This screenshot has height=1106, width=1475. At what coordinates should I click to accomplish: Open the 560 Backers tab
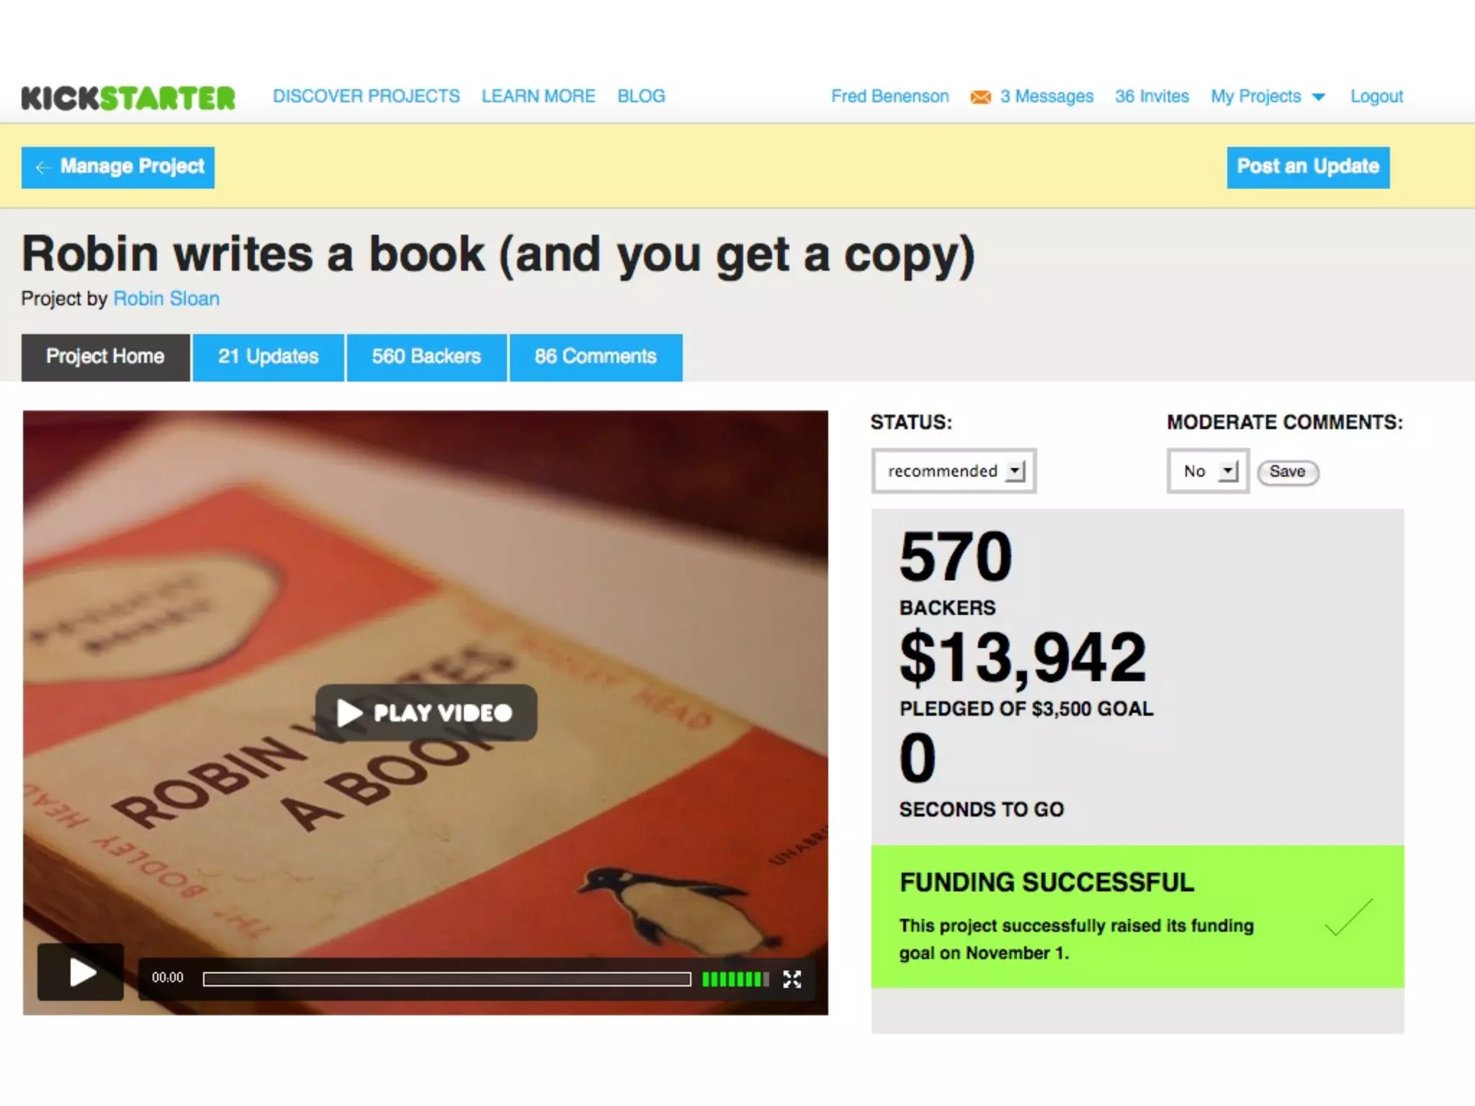point(426,357)
